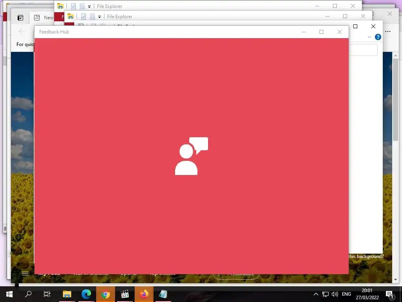Close the rearmost File Explorer window

pyautogui.click(x=353, y=6)
